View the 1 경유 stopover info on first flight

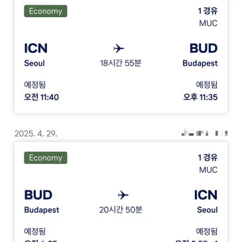point(208,11)
